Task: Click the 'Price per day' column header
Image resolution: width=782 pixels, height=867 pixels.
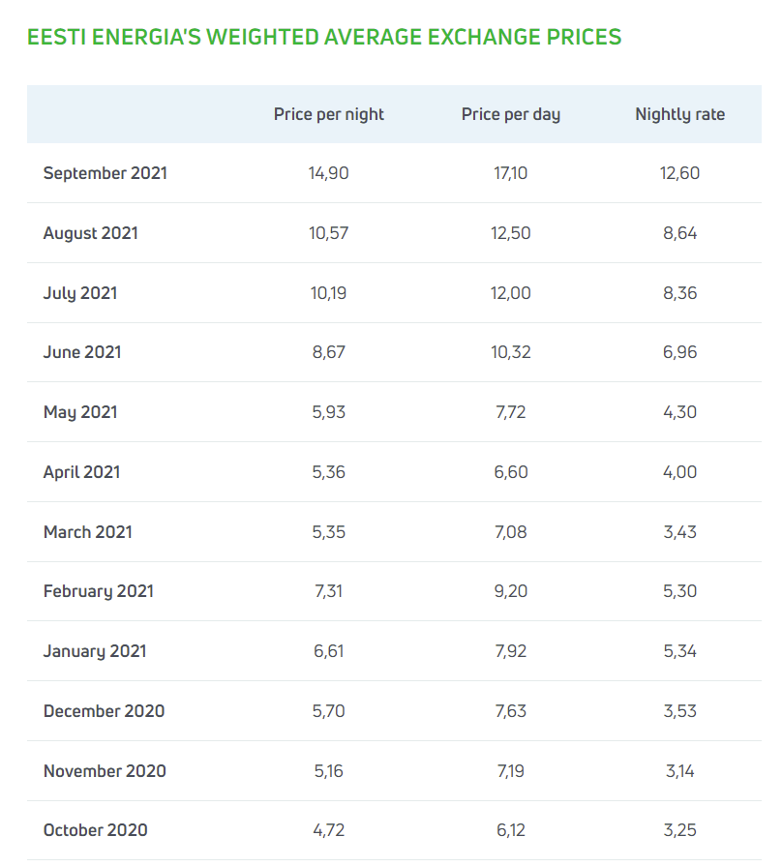Action: pos(510,114)
